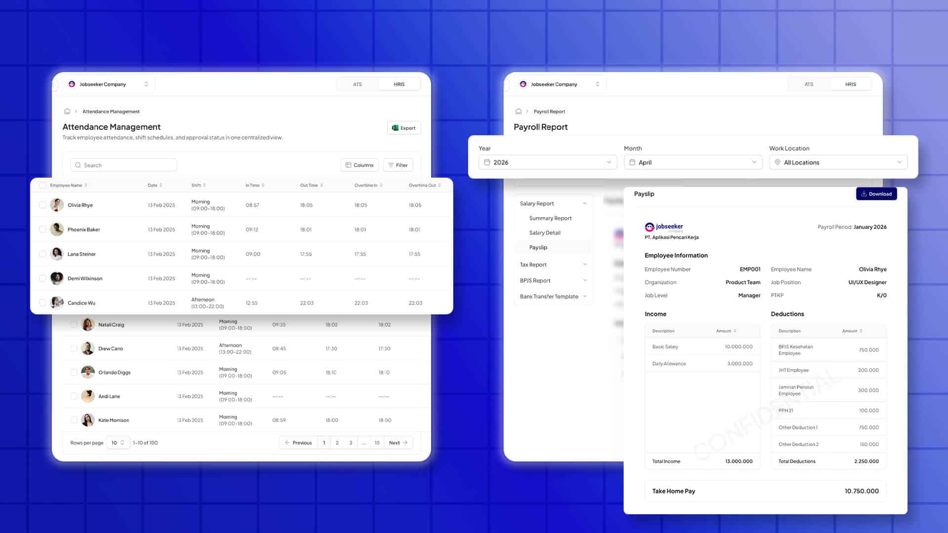Screen dimensions: 948x533
Task: Select Lana Steiner row checkbox
Action: coord(42,254)
